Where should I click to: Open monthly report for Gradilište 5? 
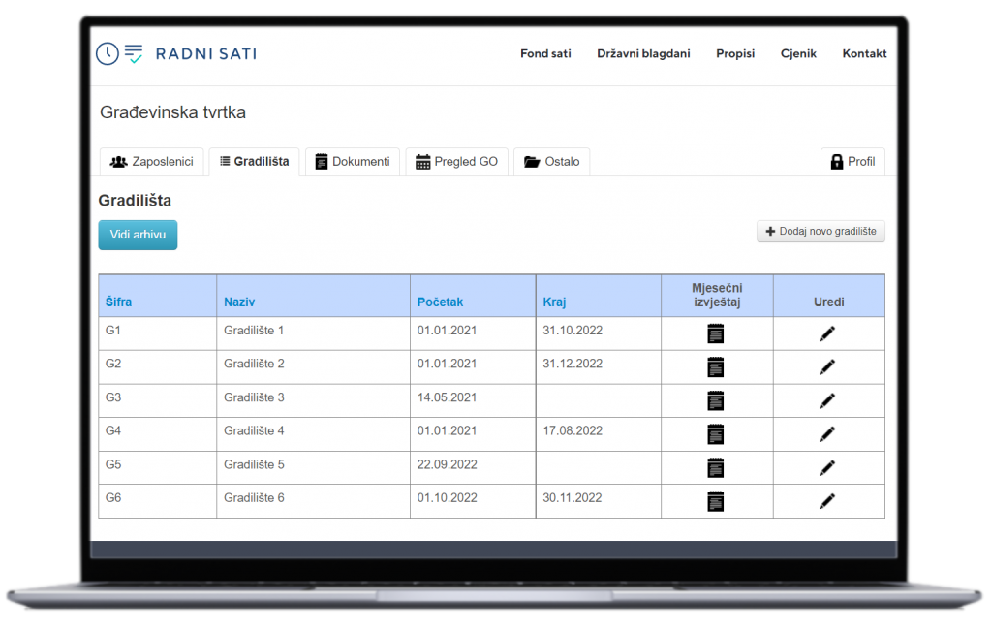(x=716, y=467)
